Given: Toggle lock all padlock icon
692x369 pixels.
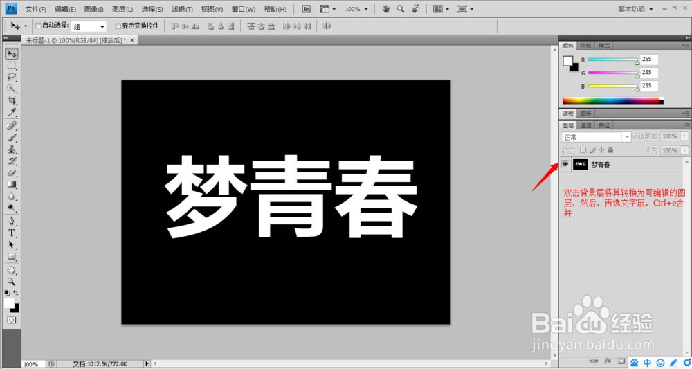Looking at the screenshot, I should click(x=610, y=150).
